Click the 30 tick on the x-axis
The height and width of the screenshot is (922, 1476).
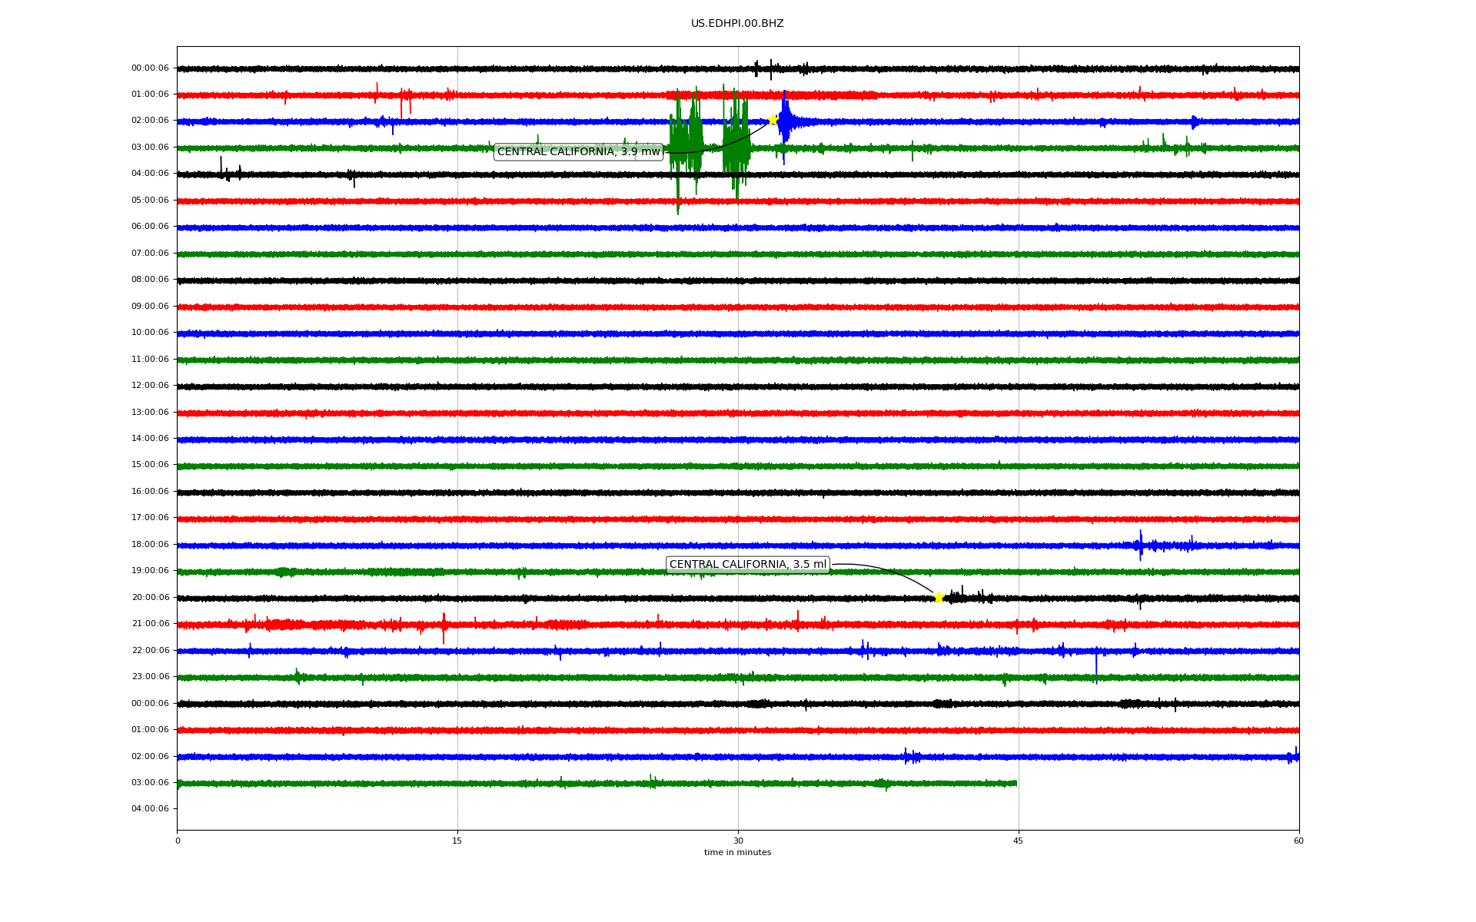tap(738, 841)
